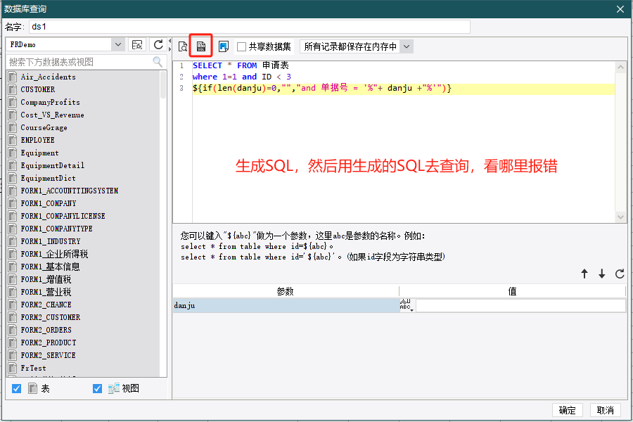
Task: Click the danju parameter cell
Action: [x=286, y=306]
